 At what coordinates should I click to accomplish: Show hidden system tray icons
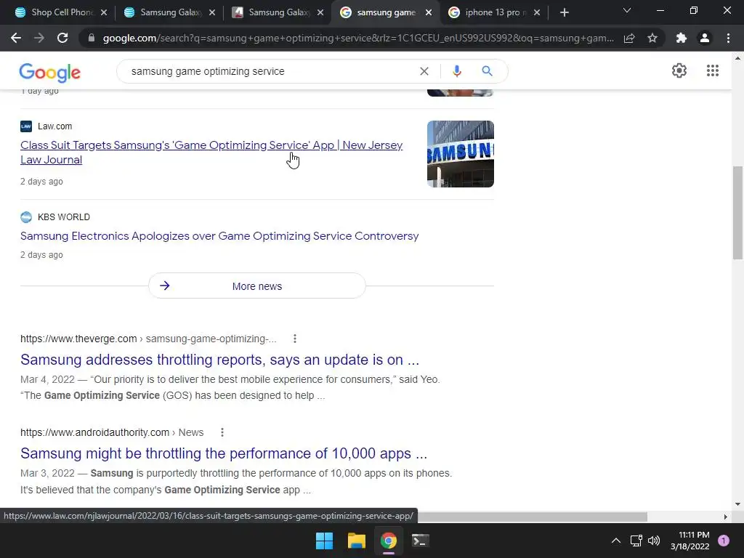click(616, 541)
